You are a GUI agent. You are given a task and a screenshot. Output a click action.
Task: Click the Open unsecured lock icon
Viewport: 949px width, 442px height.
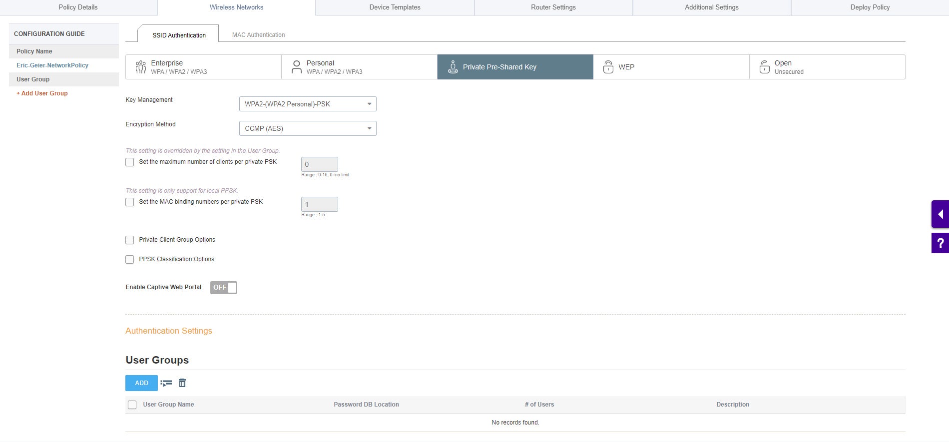(x=764, y=67)
